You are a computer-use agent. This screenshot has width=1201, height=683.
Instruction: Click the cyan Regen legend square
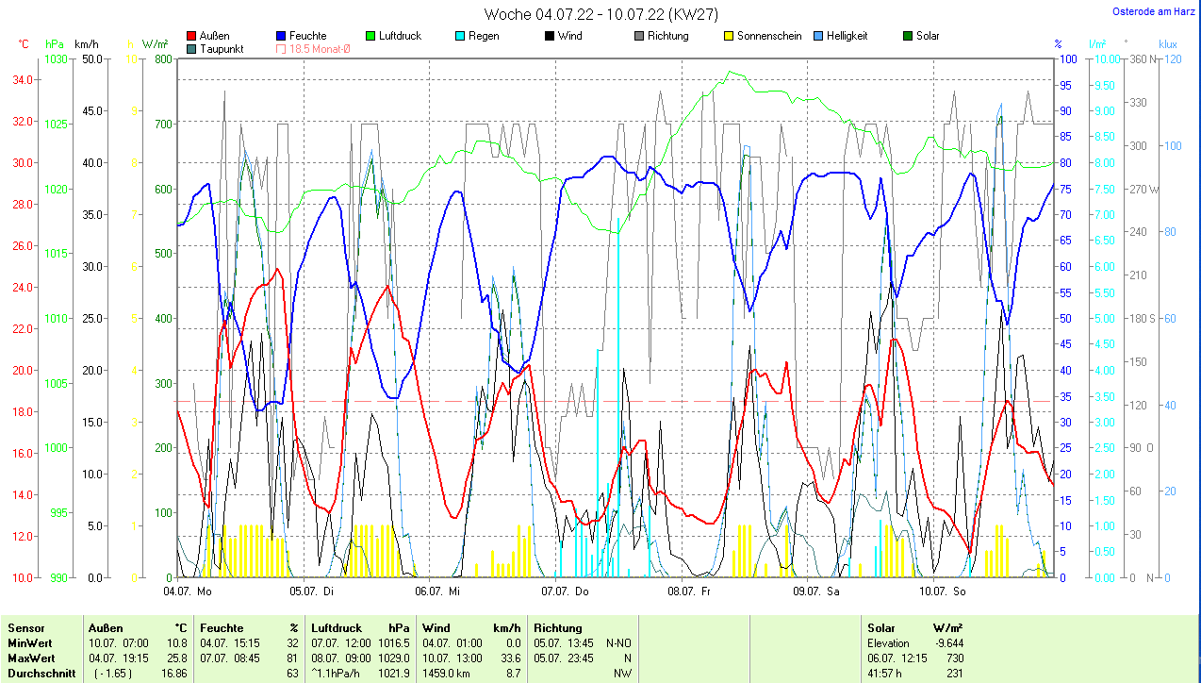coord(460,37)
